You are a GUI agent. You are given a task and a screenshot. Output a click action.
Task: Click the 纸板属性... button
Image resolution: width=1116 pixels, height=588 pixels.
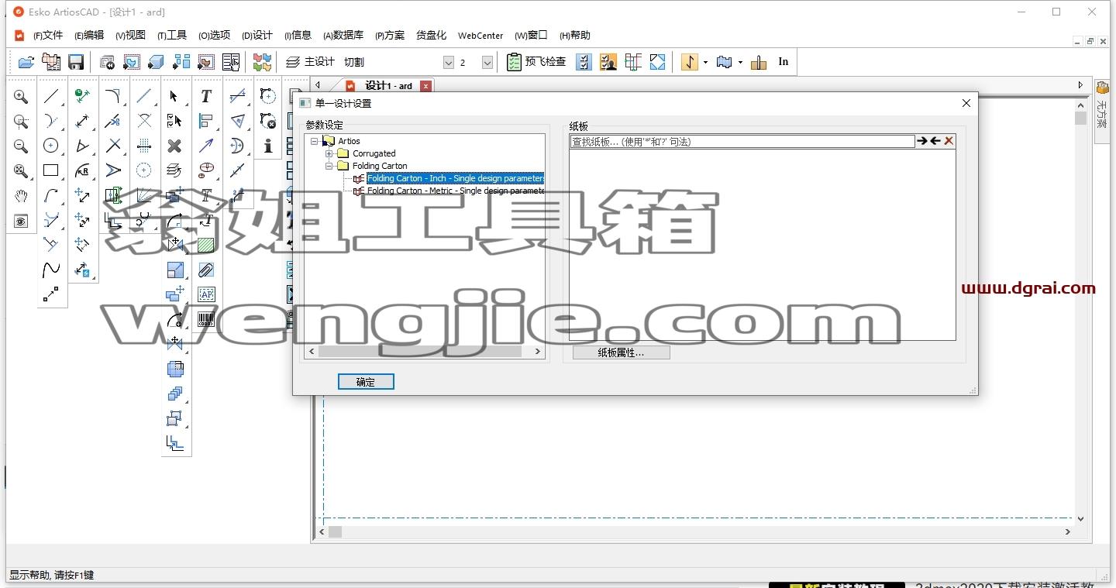(621, 352)
